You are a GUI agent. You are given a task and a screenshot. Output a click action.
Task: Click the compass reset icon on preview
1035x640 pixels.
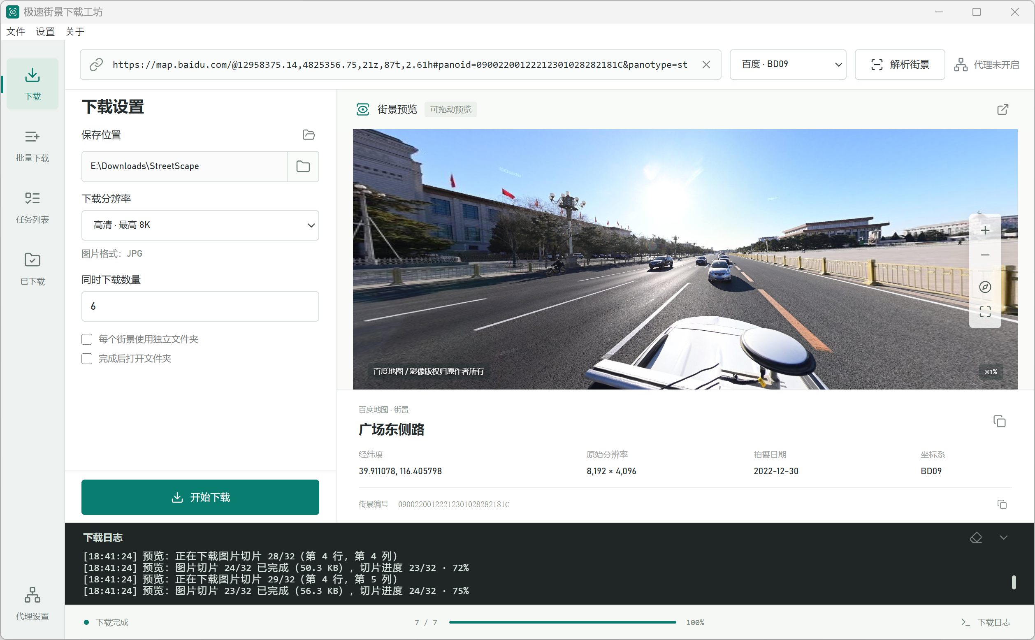(985, 287)
